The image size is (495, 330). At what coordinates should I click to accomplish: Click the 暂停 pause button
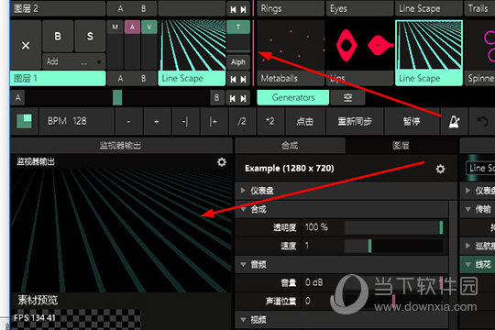[x=412, y=121]
